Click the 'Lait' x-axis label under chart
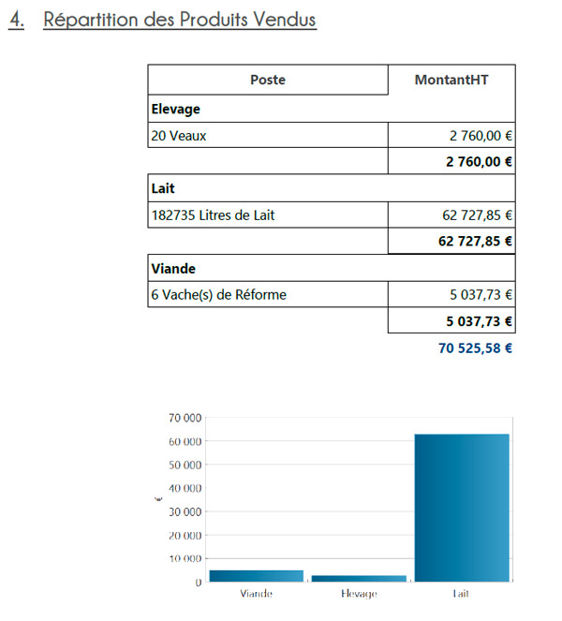562x621 pixels. coord(462,594)
